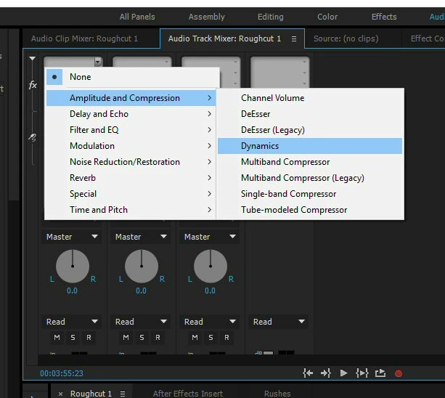The image size is (445, 398).
Task: Solo the third audio track
Action: coord(211,337)
